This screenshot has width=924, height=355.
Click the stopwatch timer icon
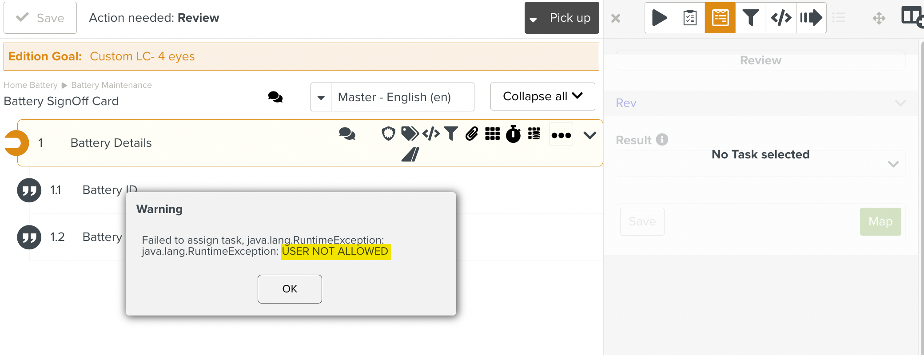pyautogui.click(x=514, y=134)
